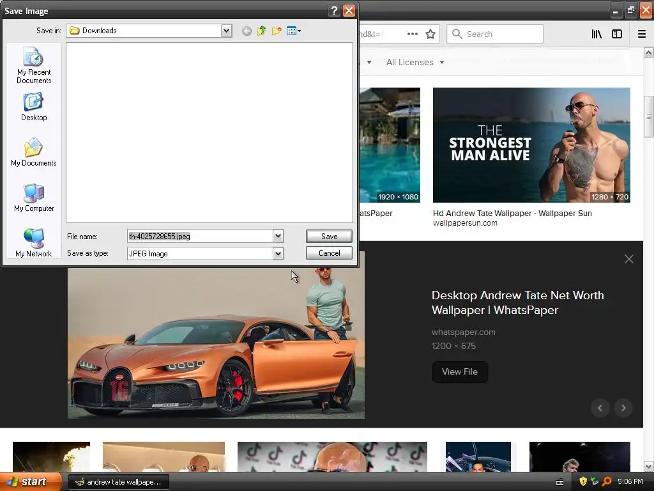This screenshot has height=491, width=654.
Task: Click the browser Search box
Action: pos(495,34)
